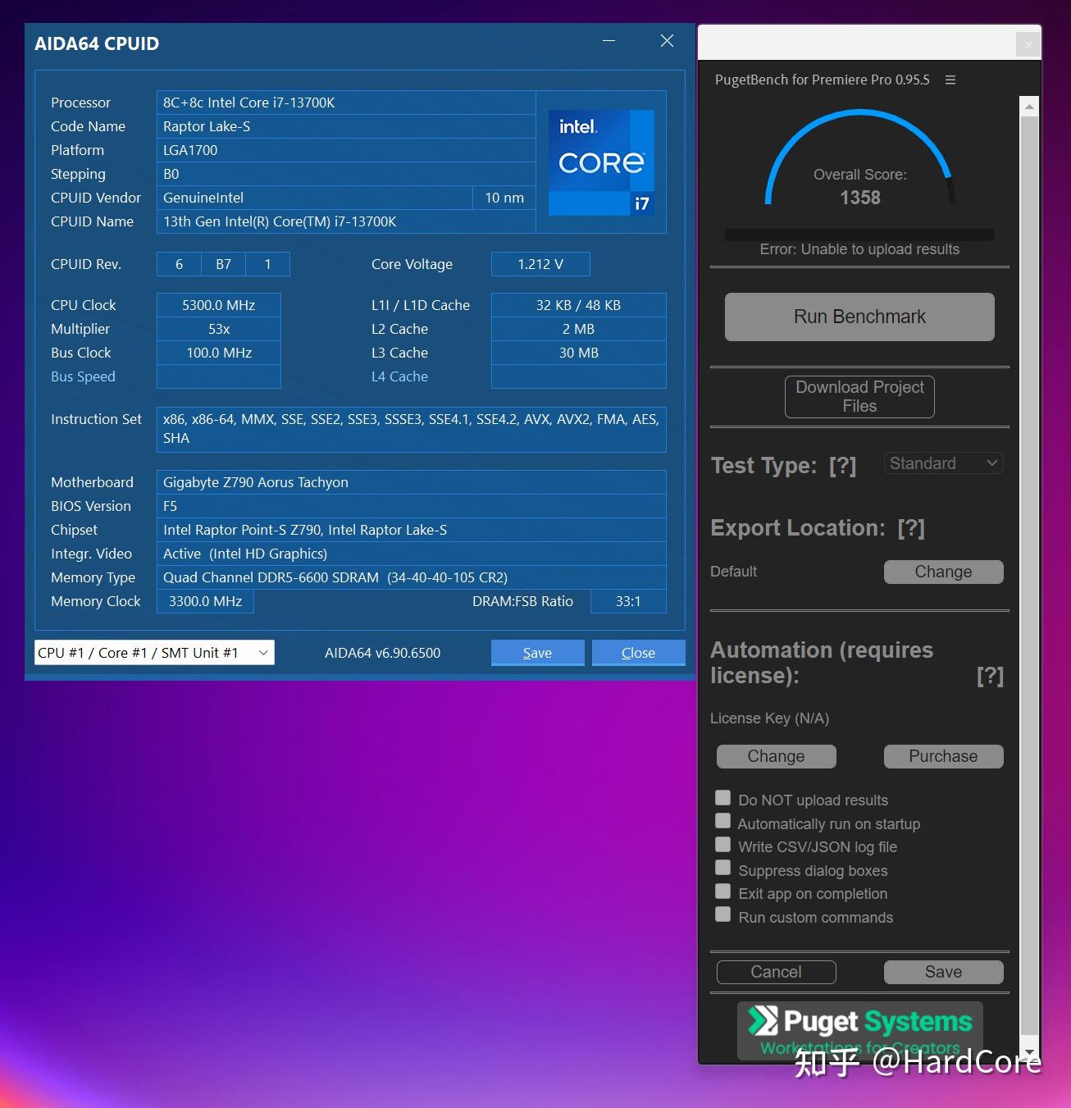This screenshot has width=1071, height=1108.
Task: Click the Purchase license button
Action: pyautogui.click(x=943, y=756)
